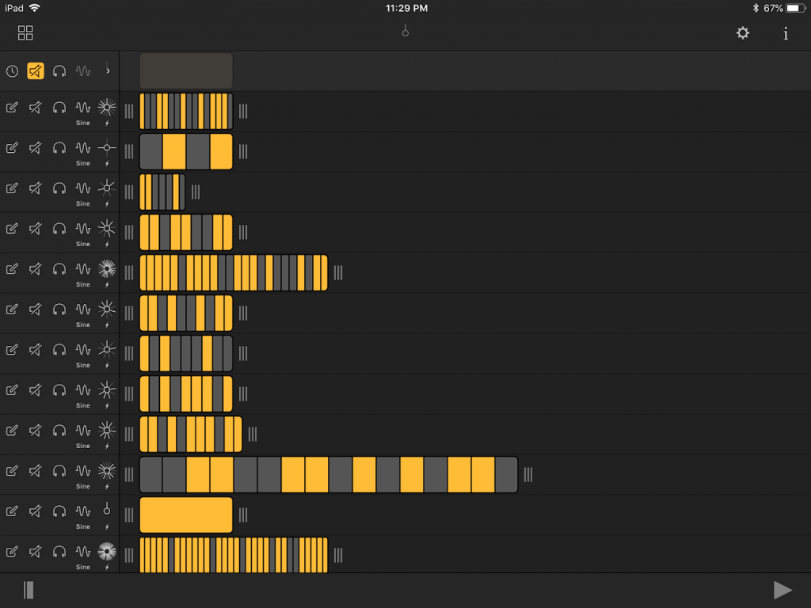Open the crosshair pattern icon on track two
The height and width of the screenshot is (608, 811).
pyautogui.click(x=107, y=148)
